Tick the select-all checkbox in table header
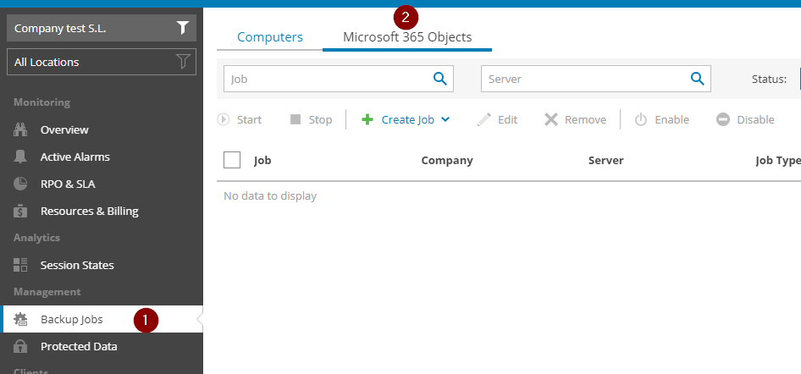Image resolution: width=801 pixels, height=374 pixels. pos(232,160)
